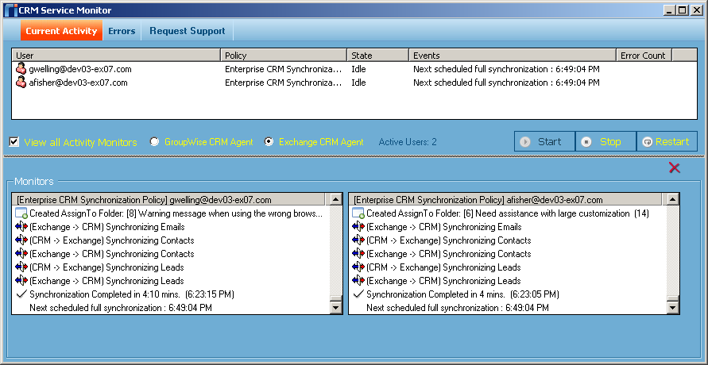
Task: Click the folder icon in gwelling's Created AssignTo row
Action: pyautogui.click(x=21, y=213)
